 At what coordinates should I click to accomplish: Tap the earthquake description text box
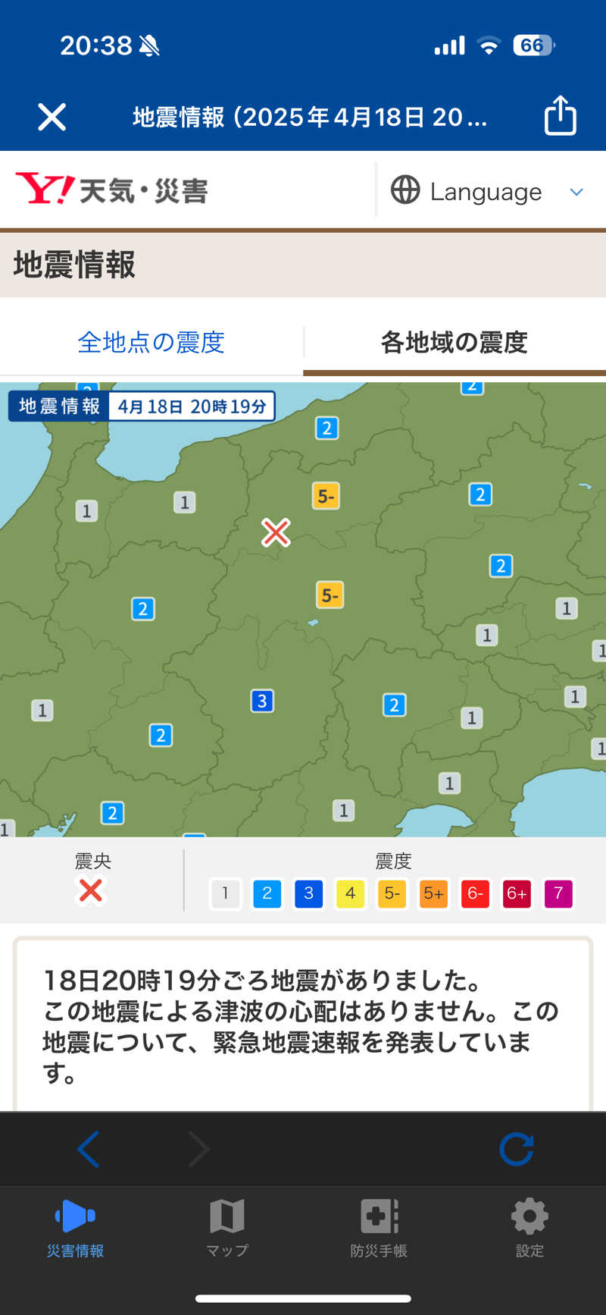pyautogui.click(x=302, y=1025)
